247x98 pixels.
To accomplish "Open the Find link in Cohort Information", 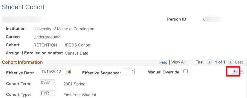I will point(163,62).
